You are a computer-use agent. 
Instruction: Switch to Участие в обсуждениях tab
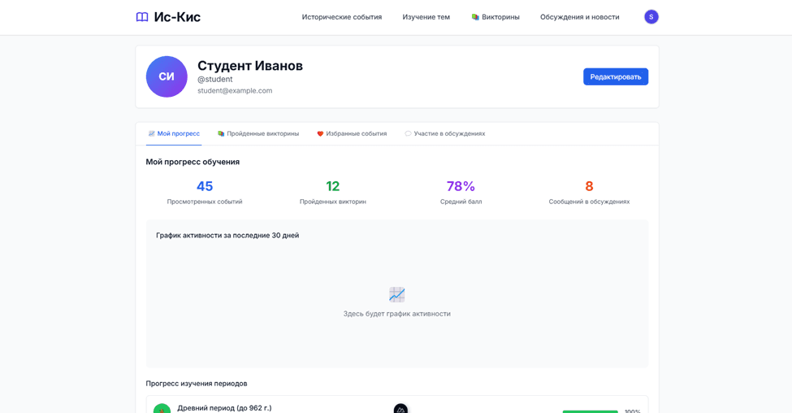(445, 134)
